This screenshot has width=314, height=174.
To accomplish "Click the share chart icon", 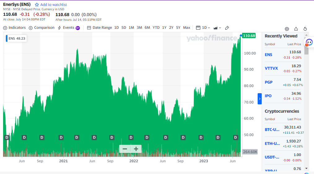I will (x=296, y=29).
